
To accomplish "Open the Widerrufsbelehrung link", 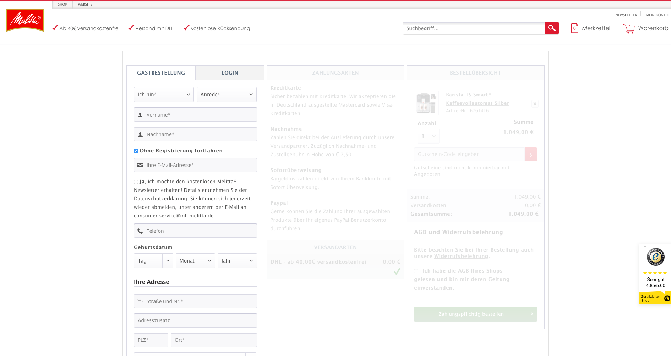I will [461, 256].
